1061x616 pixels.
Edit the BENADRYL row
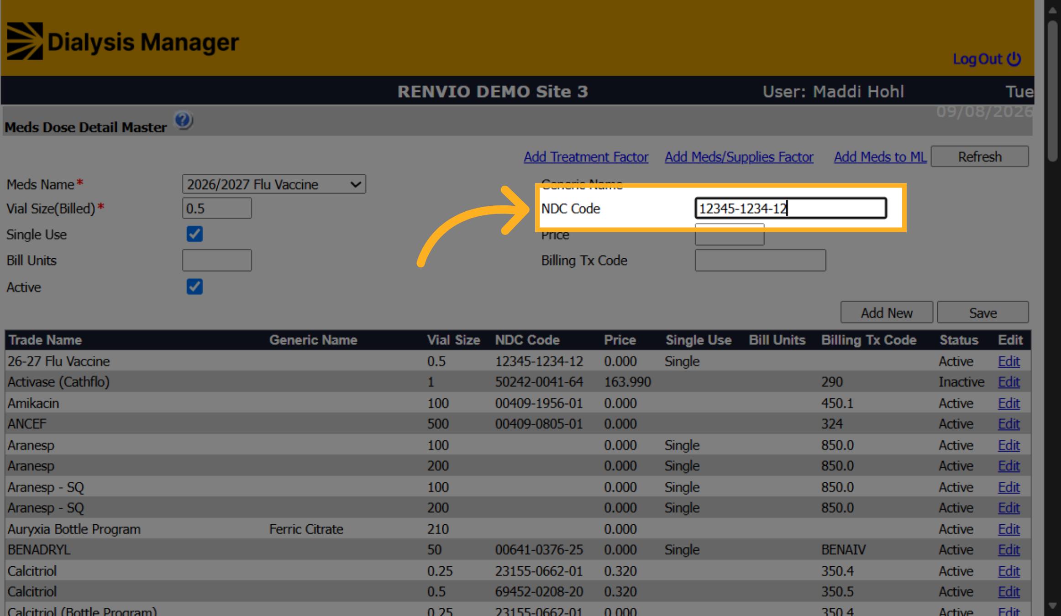pyautogui.click(x=1008, y=550)
